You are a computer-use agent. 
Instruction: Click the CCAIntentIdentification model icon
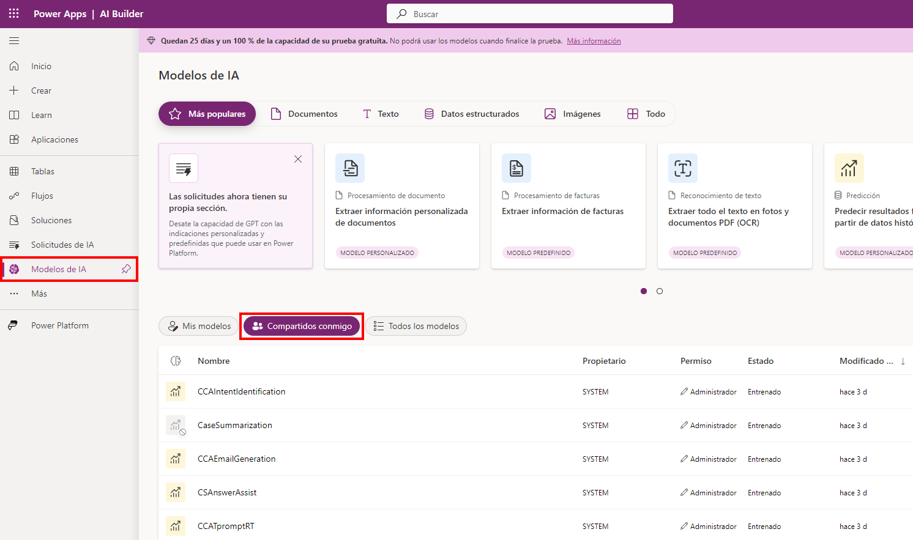[176, 391]
